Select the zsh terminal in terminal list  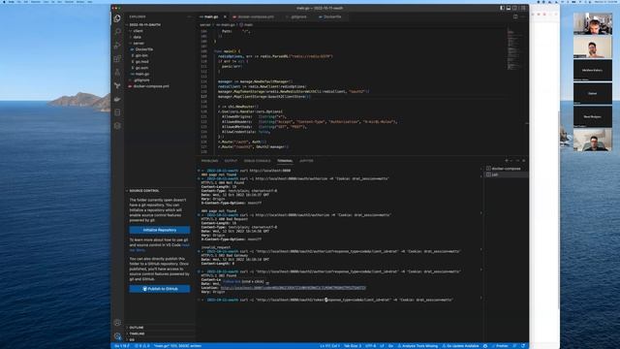[507, 174]
